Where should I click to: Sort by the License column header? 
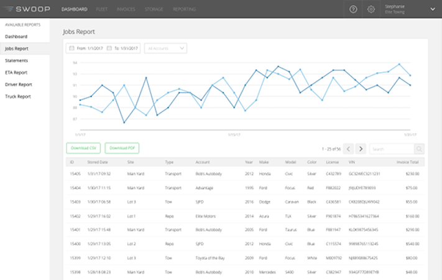click(x=333, y=162)
